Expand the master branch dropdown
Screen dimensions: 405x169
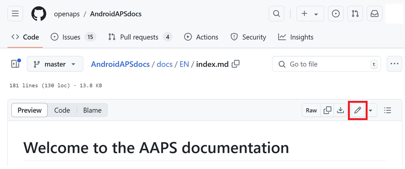tap(55, 64)
